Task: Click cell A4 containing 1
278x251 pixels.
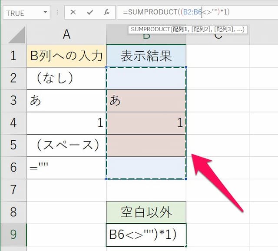Action: 66,123
